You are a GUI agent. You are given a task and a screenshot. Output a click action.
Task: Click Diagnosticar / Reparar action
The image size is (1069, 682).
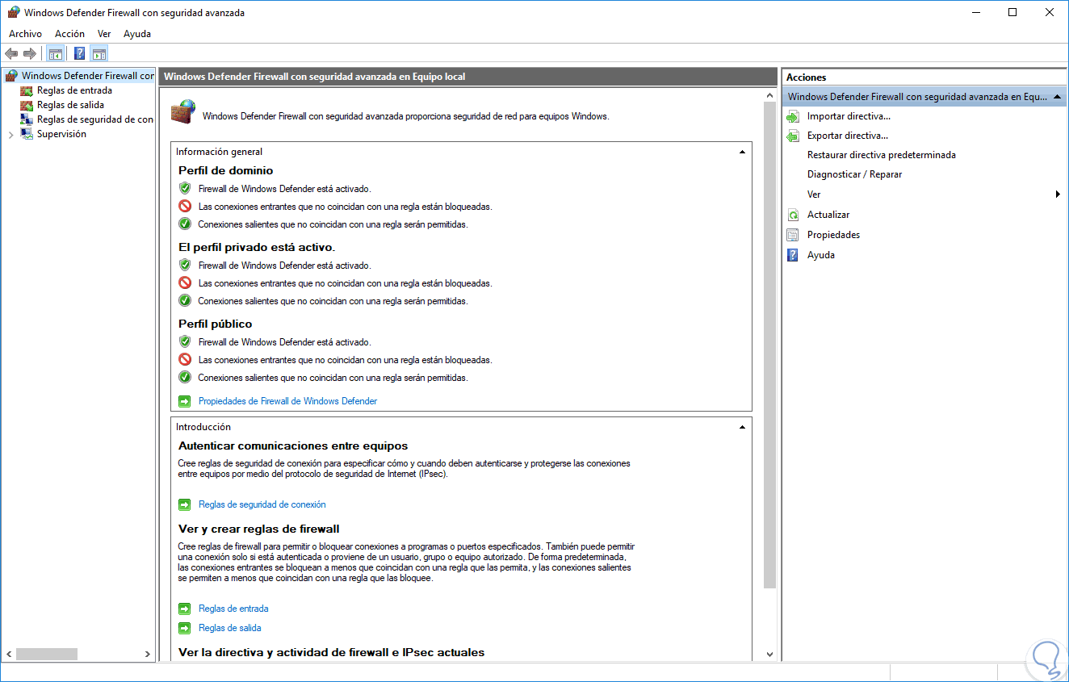click(x=855, y=174)
